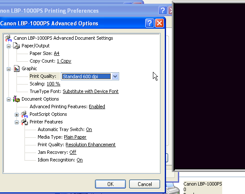
Task: Collapse the Graphic section
Action: [x=9, y=69]
